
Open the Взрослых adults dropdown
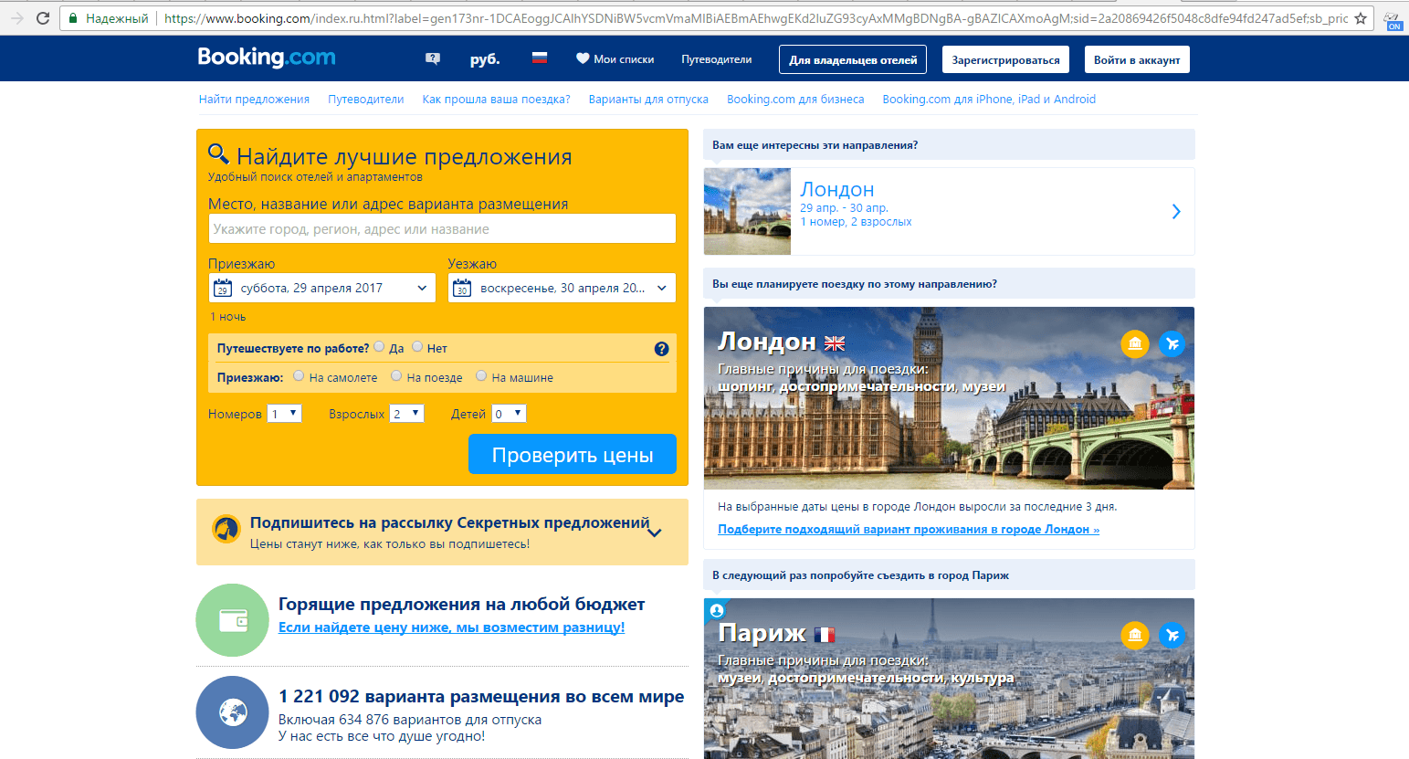point(406,414)
